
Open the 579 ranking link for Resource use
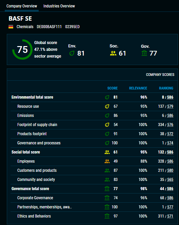pos(170,106)
